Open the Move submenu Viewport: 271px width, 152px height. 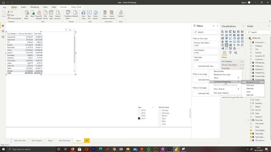click(225, 78)
